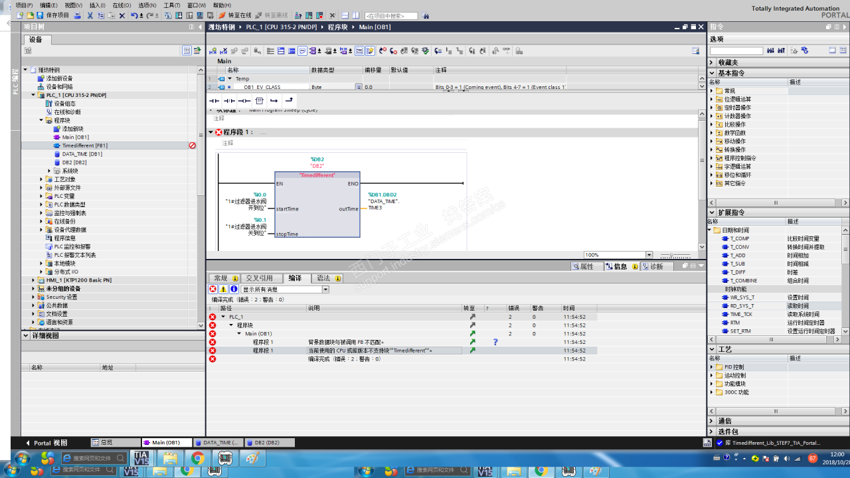Click the 转至在线 go online button
The image size is (850, 478).
[x=235, y=15]
